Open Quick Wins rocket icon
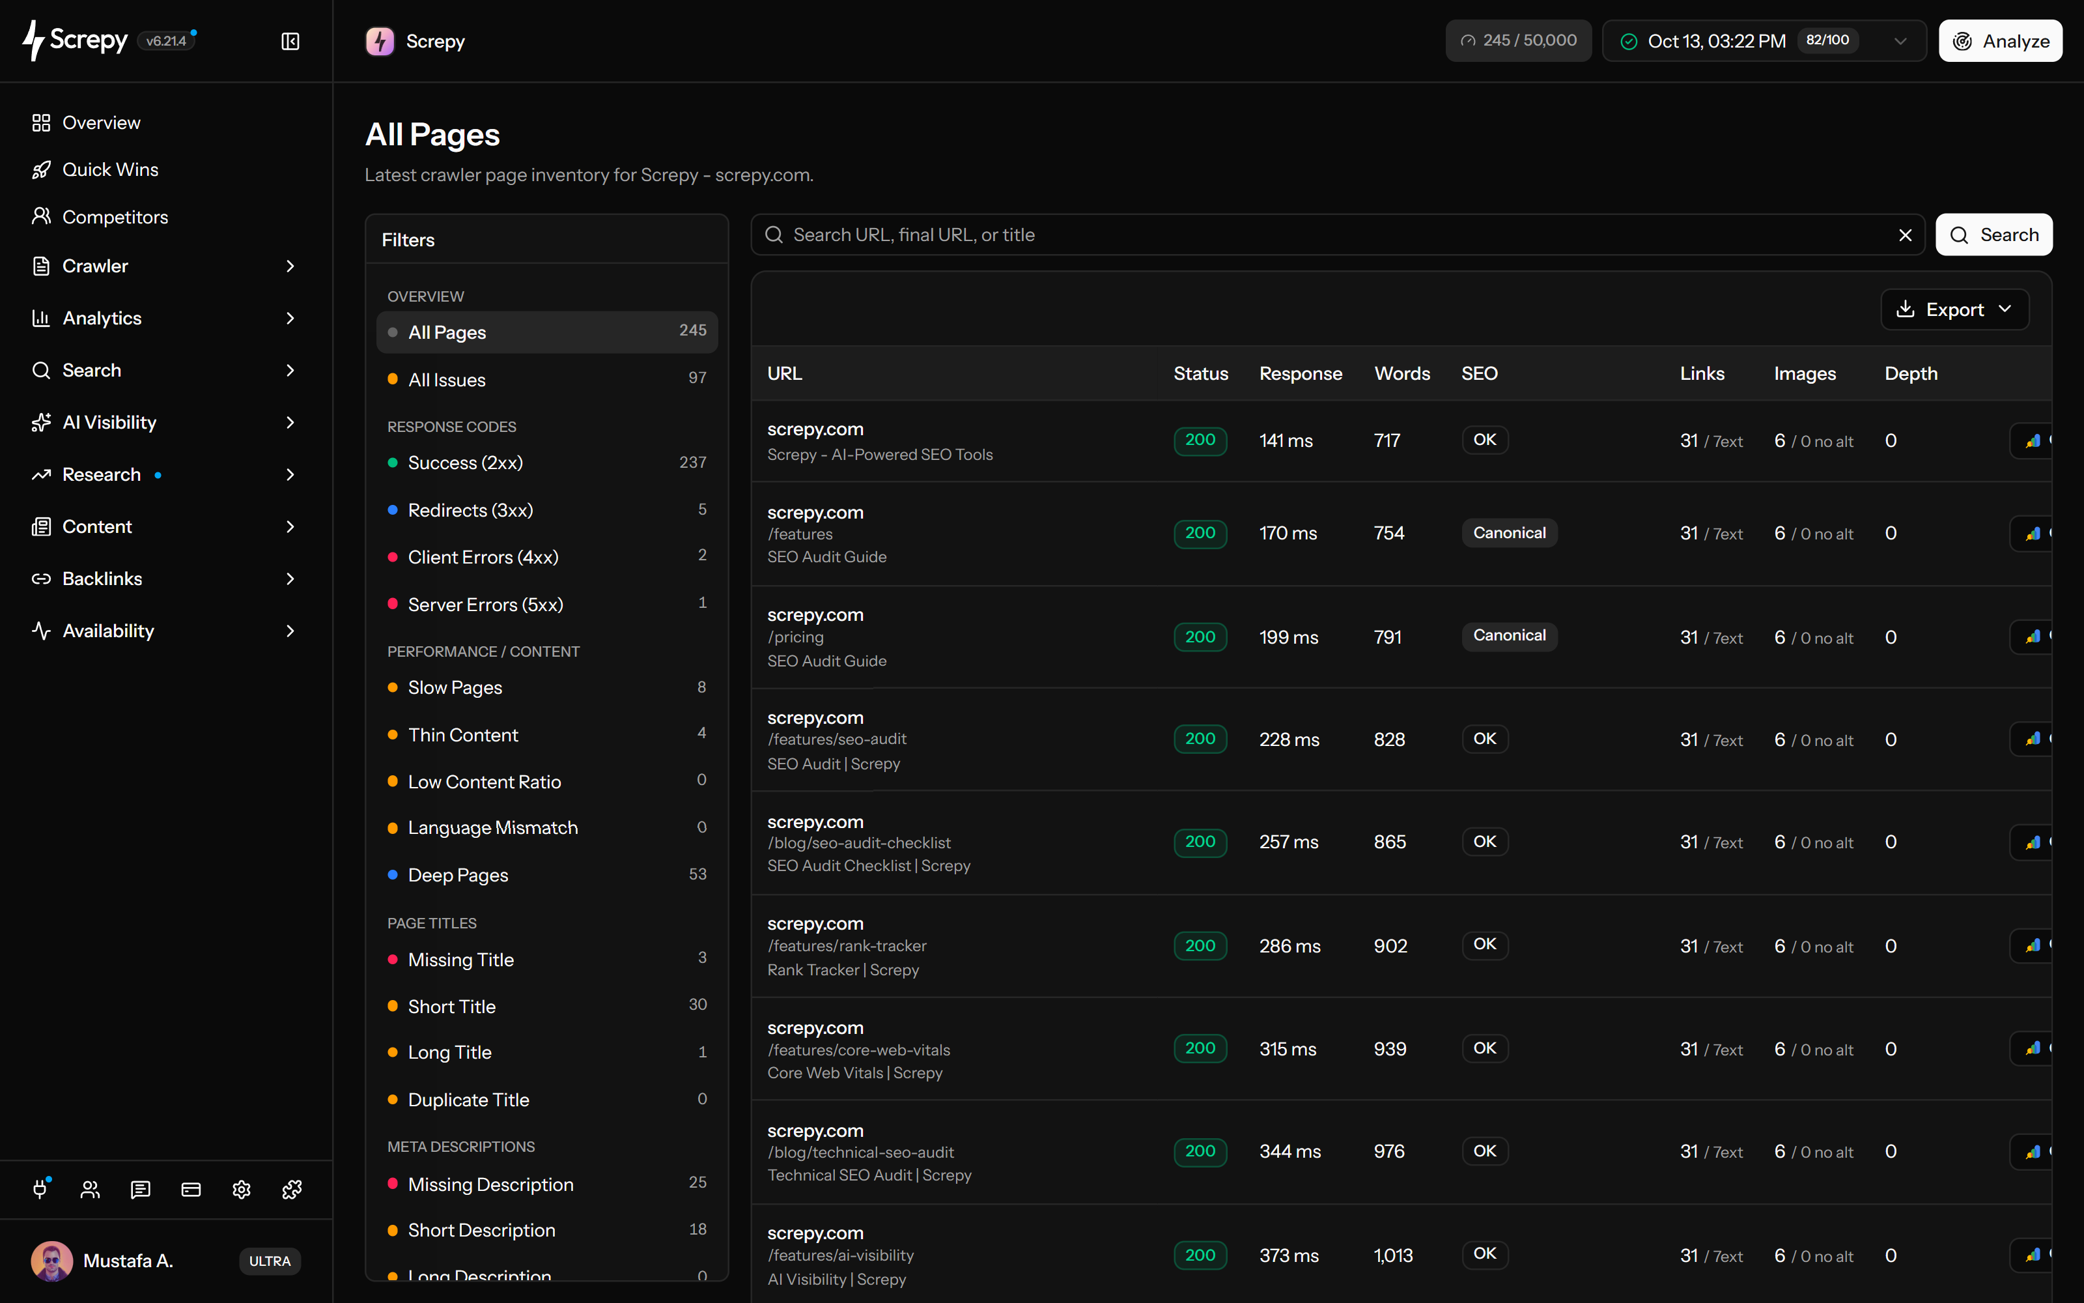Screen dimensions: 2084x1303 click(x=41, y=170)
